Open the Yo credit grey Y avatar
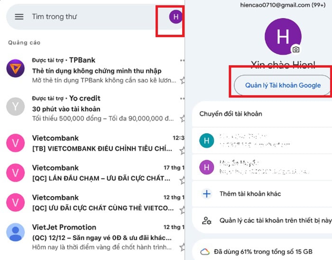 tap(16, 106)
